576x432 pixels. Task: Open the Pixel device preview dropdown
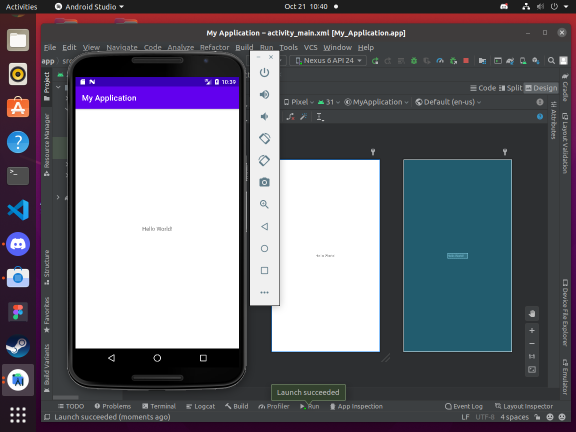coord(299,102)
